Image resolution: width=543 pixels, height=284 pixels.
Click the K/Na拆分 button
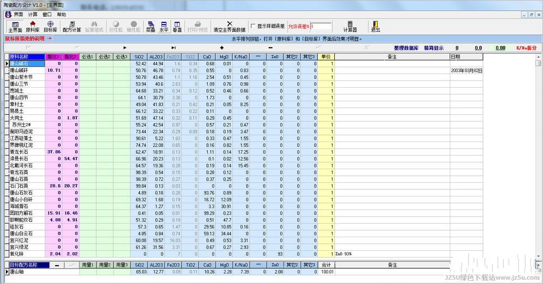pyautogui.click(x=527, y=48)
